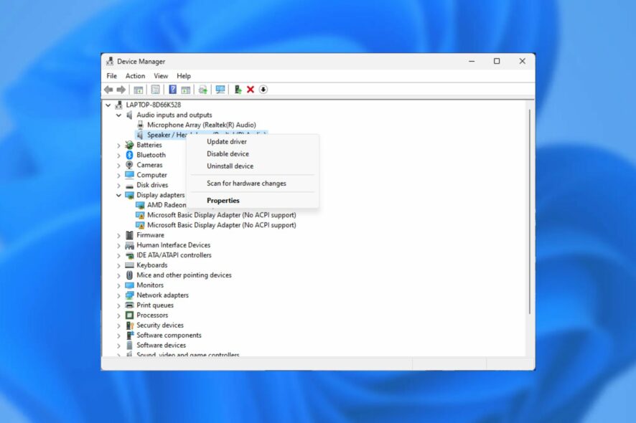This screenshot has width=636, height=423.
Task: Click the red X uninstall device icon
Action: pos(251,90)
